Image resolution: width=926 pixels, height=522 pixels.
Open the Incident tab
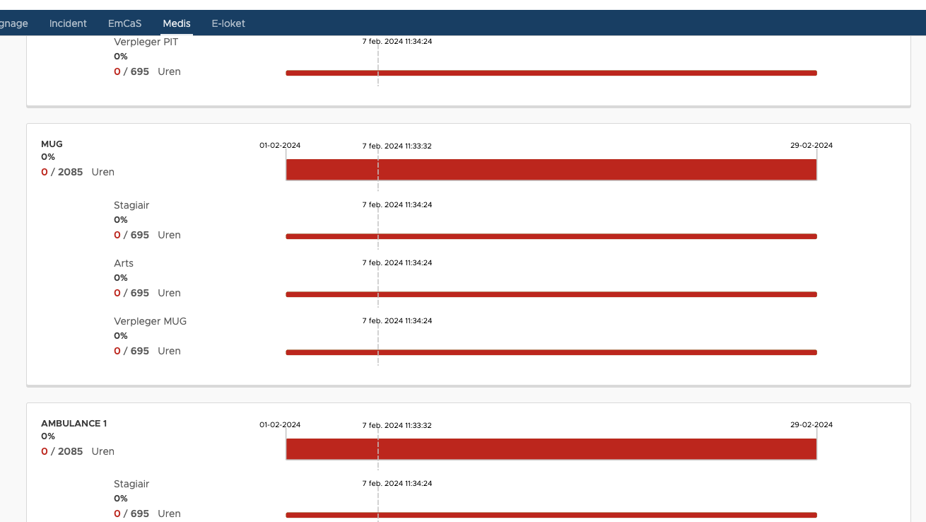pos(68,23)
